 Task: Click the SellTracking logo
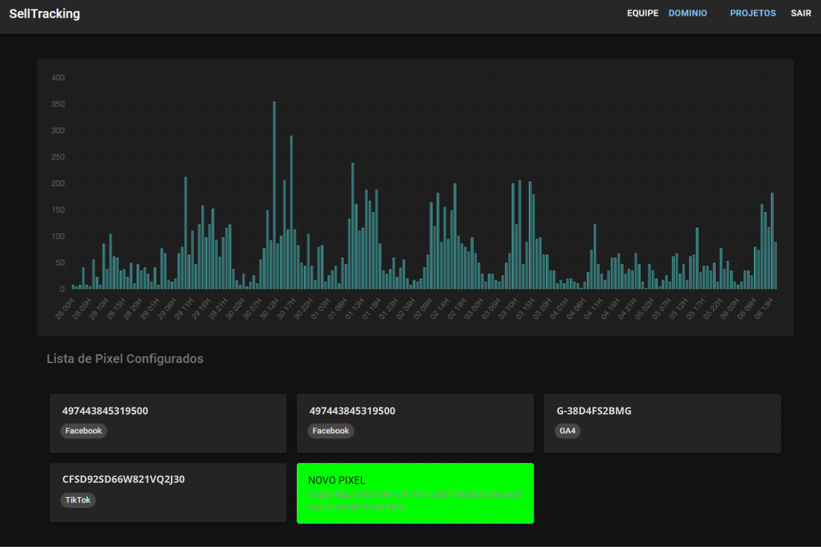point(44,14)
